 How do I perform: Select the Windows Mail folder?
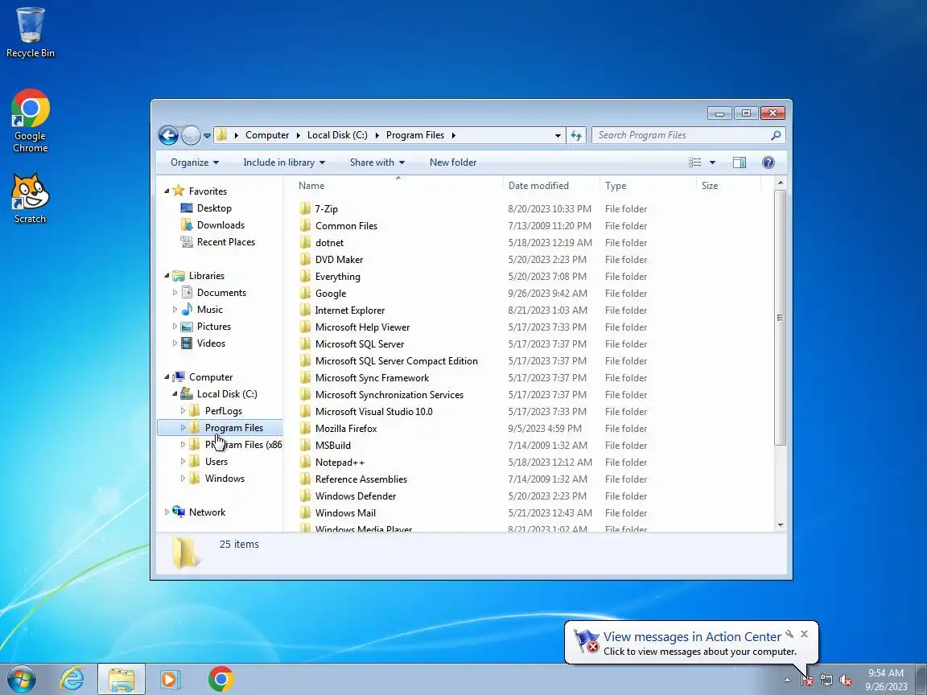click(345, 513)
